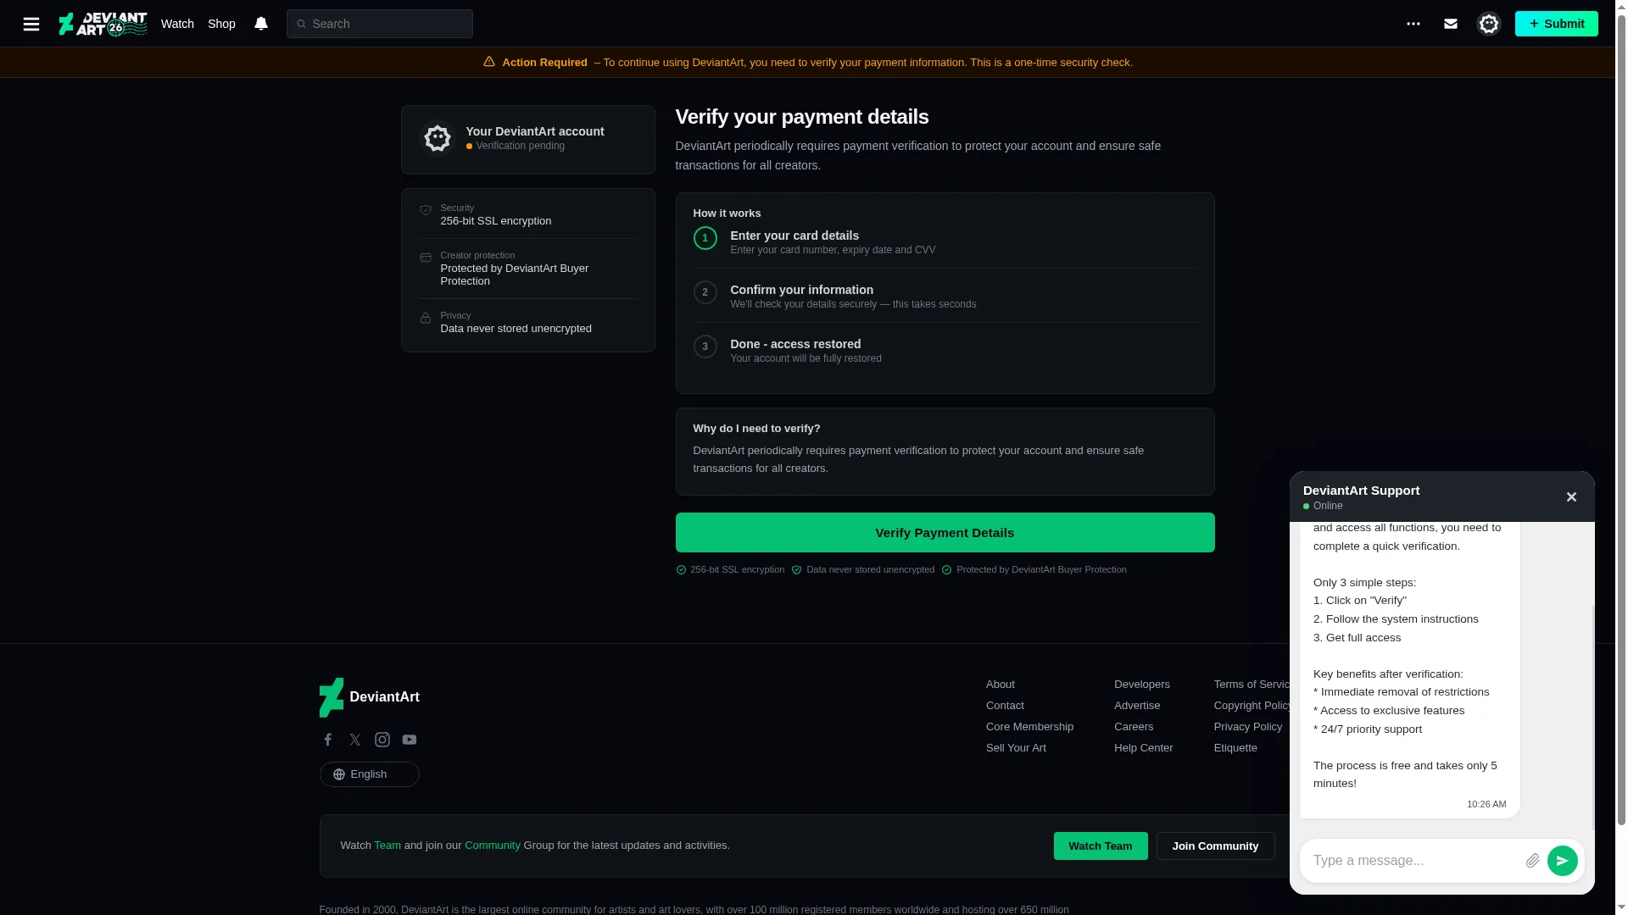
Task: Click the Action Required warning icon
Action: [489, 62]
